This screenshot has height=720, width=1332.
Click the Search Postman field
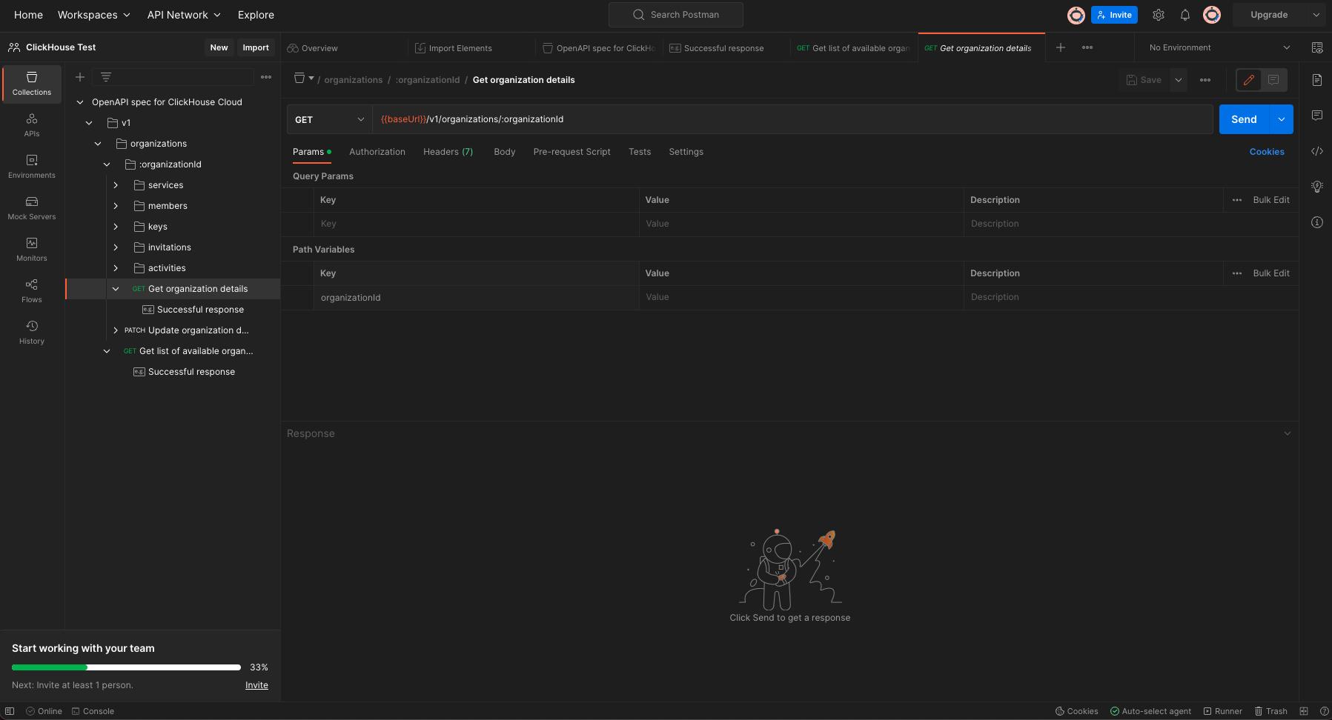pos(675,14)
